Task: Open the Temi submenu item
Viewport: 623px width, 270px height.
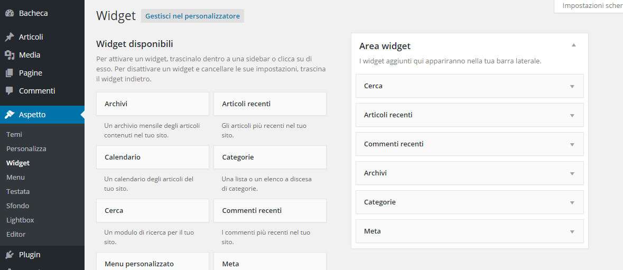Action: coord(14,135)
